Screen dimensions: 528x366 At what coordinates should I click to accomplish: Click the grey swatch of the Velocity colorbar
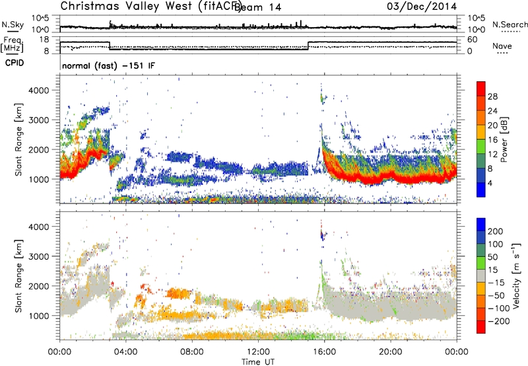(x=481, y=276)
